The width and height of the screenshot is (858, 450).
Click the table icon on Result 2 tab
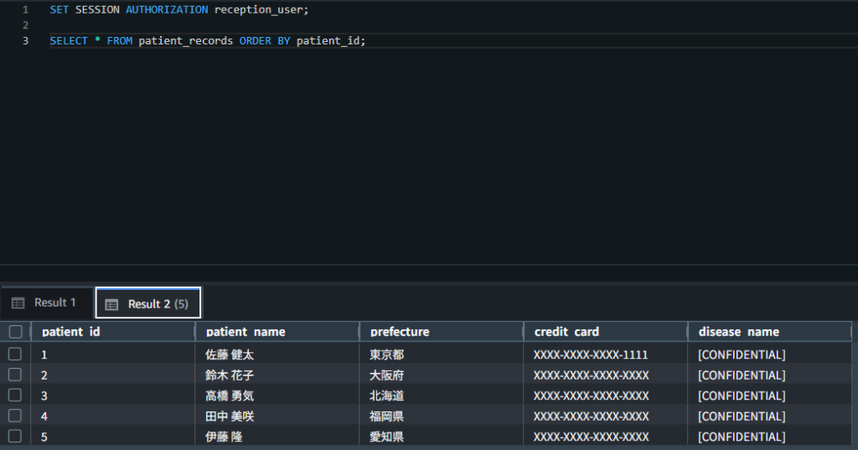[x=111, y=304]
